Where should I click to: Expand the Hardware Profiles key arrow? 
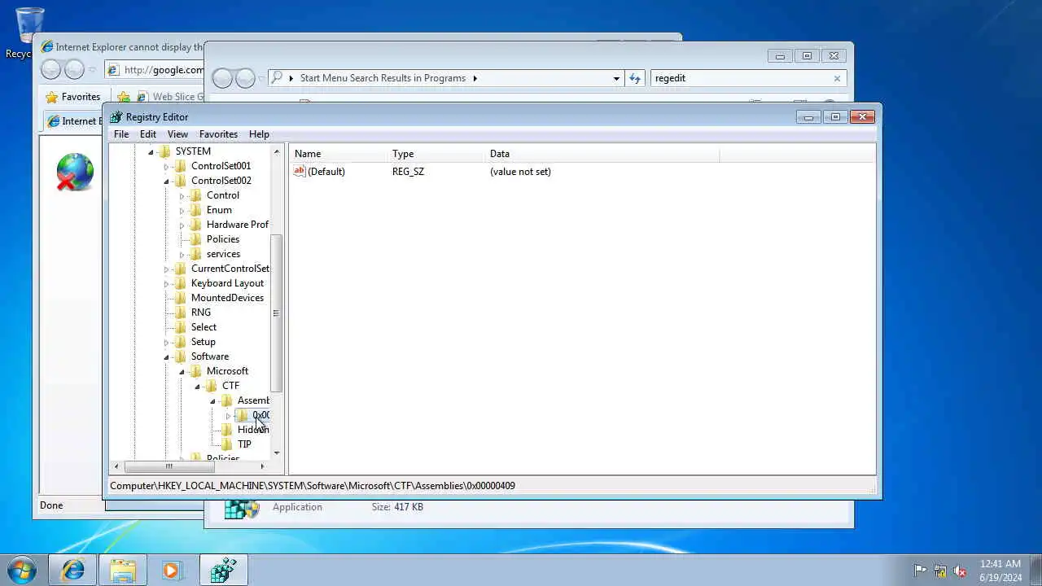click(182, 225)
